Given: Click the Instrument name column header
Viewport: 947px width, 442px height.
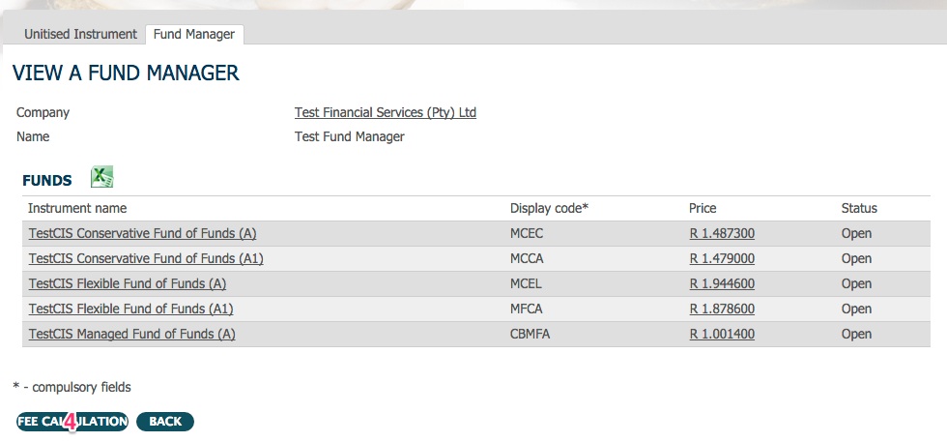Looking at the screenshot, I should coord(77,209).
